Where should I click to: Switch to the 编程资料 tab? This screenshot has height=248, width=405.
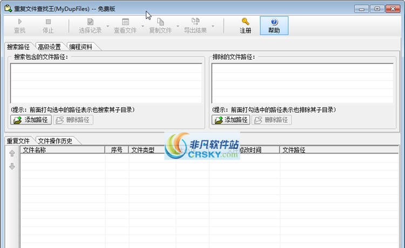pos(80,47)
